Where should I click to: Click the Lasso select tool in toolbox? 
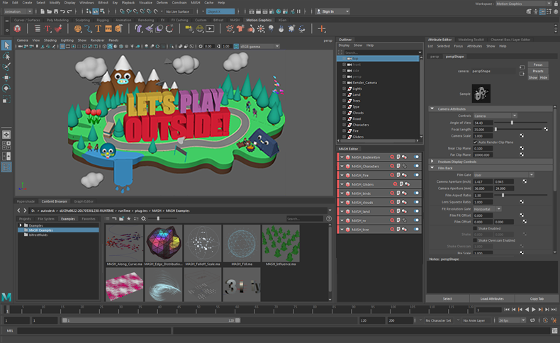point(6,56)
